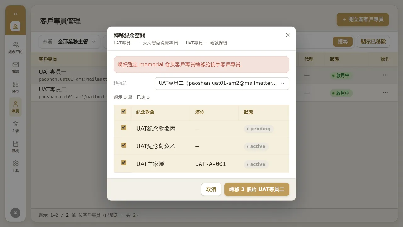Image resolution: width=403 pixels, height=227 pixels.
Task: Open user avatar at sidebar bottom
Action: click(15, 213)
